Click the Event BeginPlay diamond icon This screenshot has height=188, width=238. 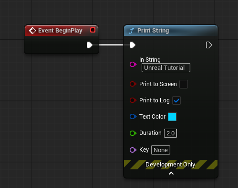(32, 31)
